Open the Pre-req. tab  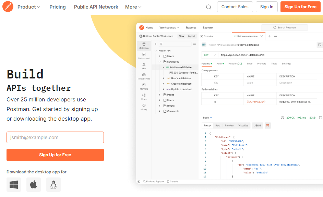coord(262,64)
